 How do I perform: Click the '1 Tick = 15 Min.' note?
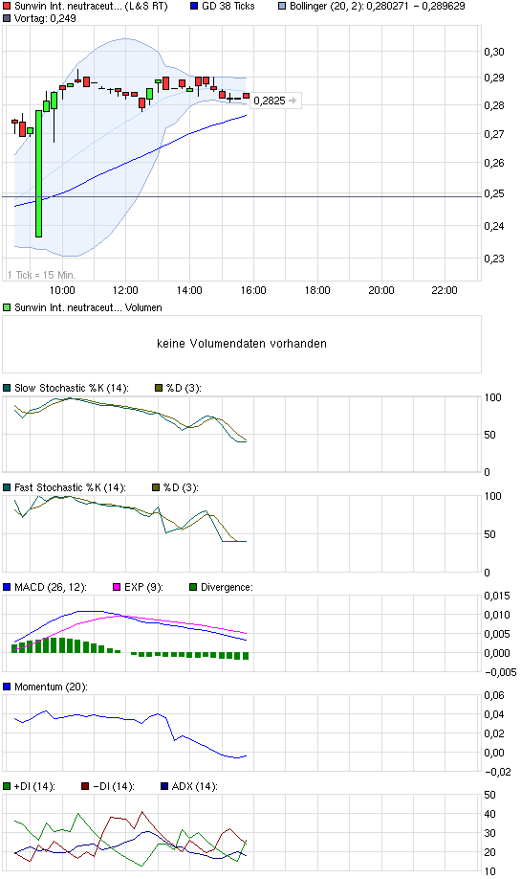(x=41, y=275)
